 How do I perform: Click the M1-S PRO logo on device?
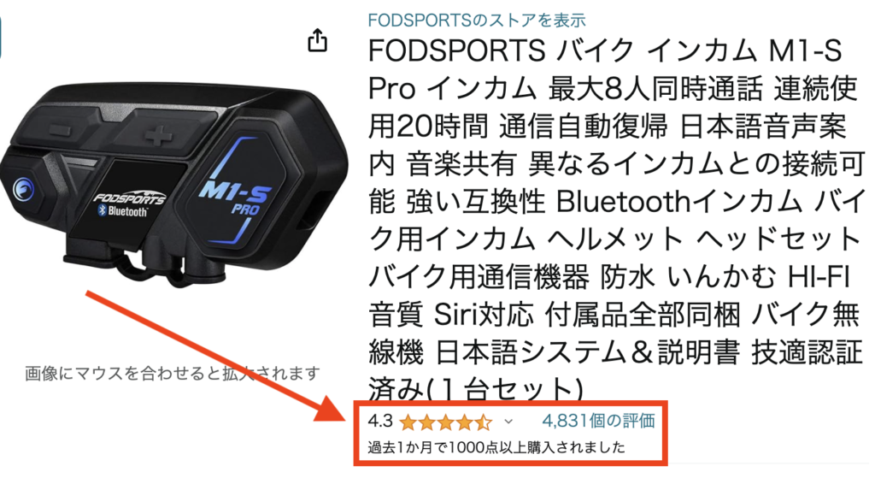click(235, 198)
